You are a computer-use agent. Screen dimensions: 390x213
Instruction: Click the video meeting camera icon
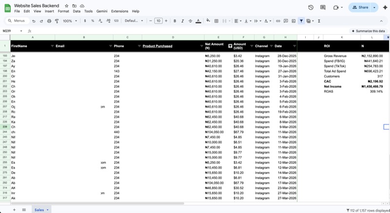click(x=336, y=7)
